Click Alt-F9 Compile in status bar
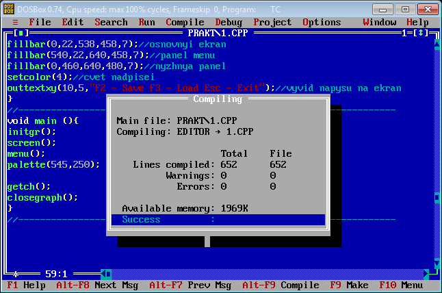This screenshot has width=442, height=293. [x=281, y=285]
